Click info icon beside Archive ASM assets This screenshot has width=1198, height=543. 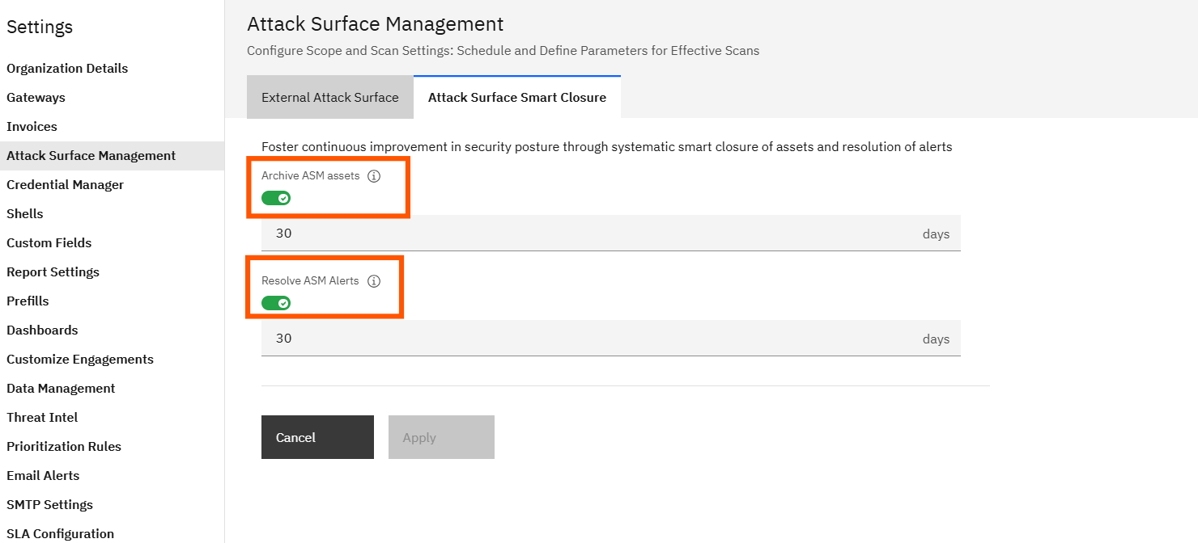click(374, 176)
